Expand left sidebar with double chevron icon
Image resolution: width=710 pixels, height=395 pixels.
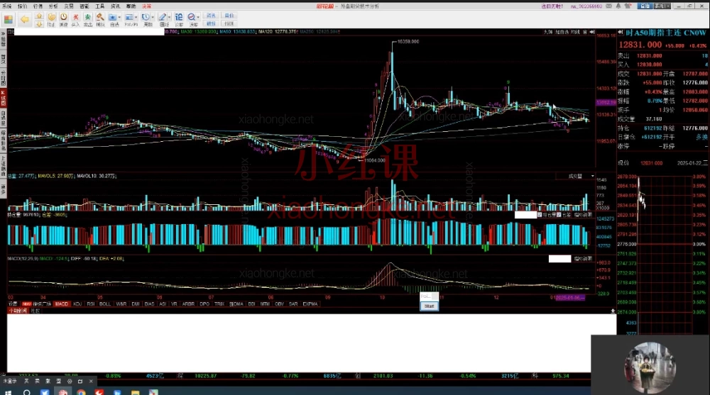click(3, 33)
